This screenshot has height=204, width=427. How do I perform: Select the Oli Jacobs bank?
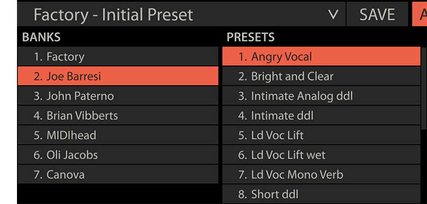(118, 154)
